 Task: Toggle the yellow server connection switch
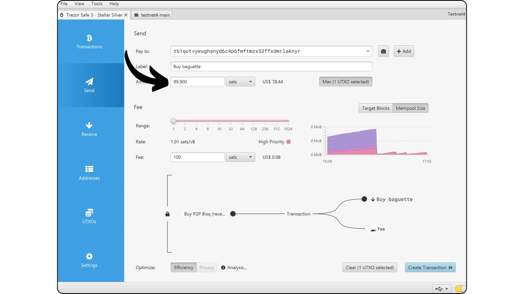coord(460,289)
